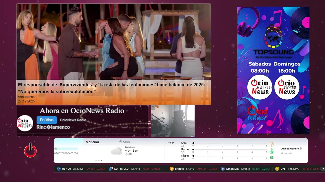Click the date 27.12.2025
Screen dimensions: 325x182
[x=26, y=101]
